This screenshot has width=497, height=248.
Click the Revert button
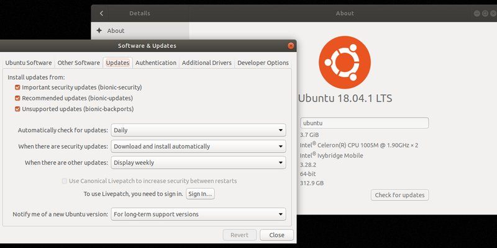coord(240,235)
